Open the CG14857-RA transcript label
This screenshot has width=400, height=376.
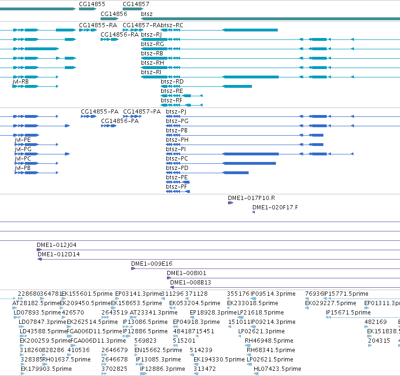pyautogui.click(x=141, y=25)
